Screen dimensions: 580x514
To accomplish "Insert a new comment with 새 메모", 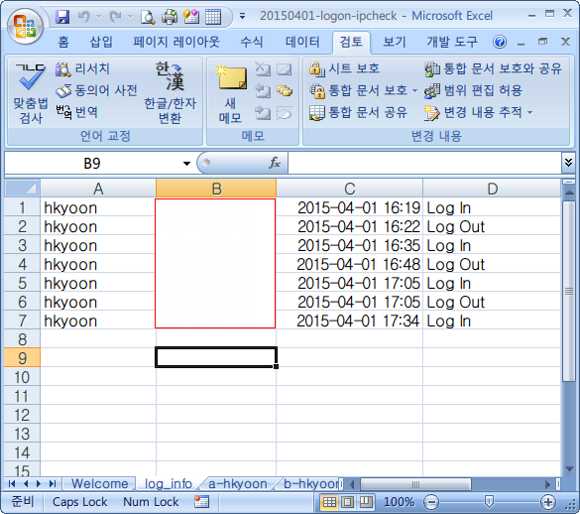I will [231, 93].
